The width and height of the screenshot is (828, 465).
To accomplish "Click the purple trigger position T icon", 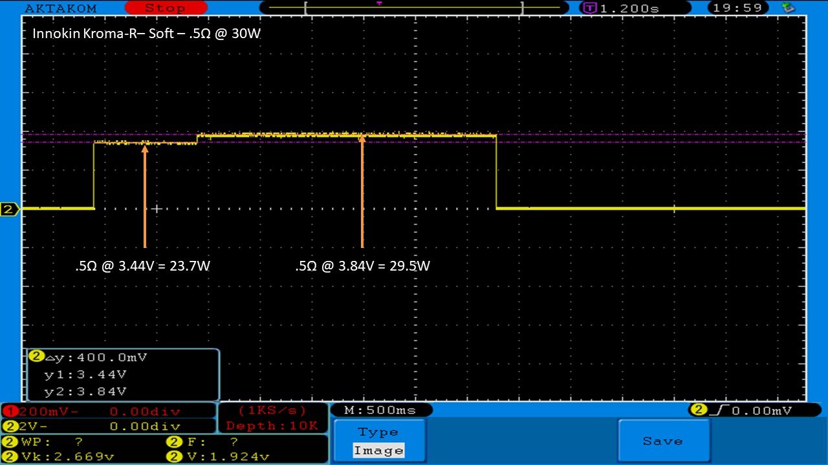I will point(589,8).
